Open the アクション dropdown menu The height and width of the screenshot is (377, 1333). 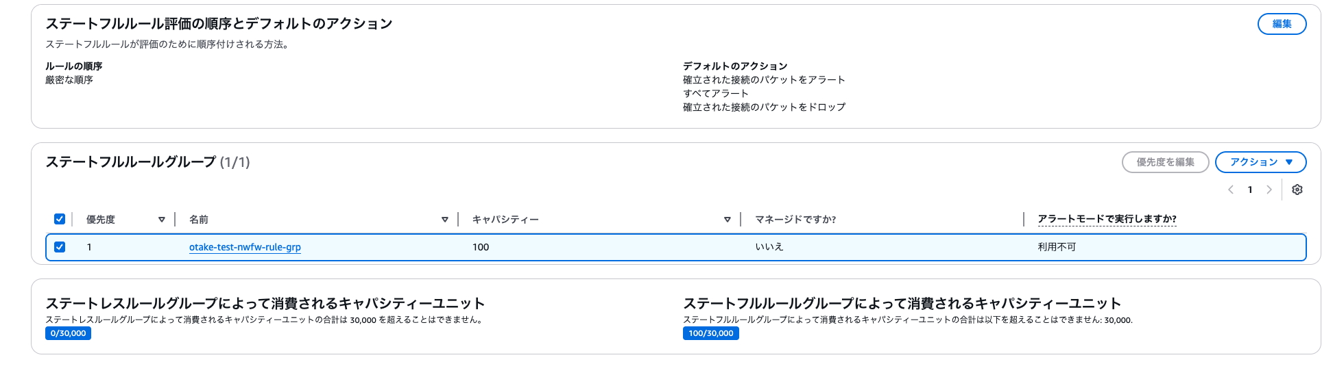coord(1260,162)
